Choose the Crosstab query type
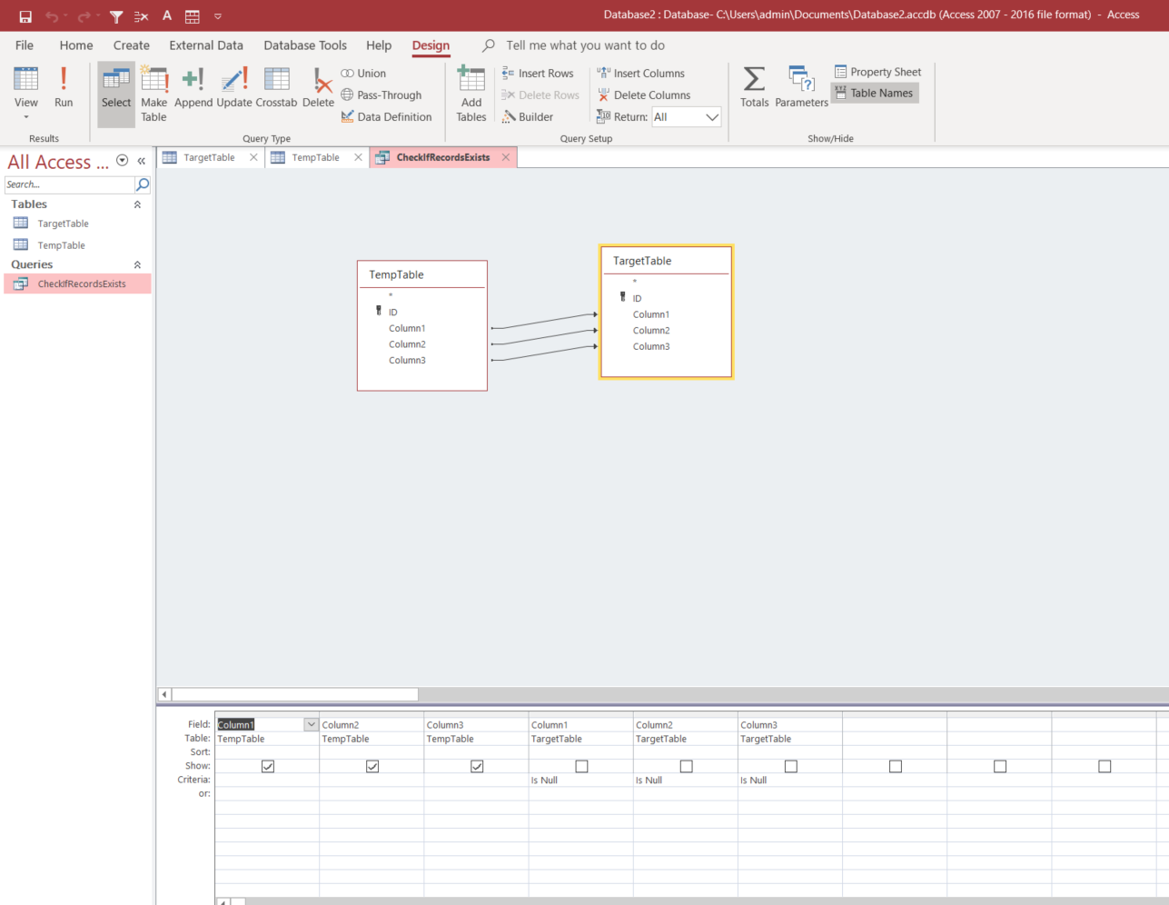The width and height of the screenshot is (1169, 905). click(276, 87)
